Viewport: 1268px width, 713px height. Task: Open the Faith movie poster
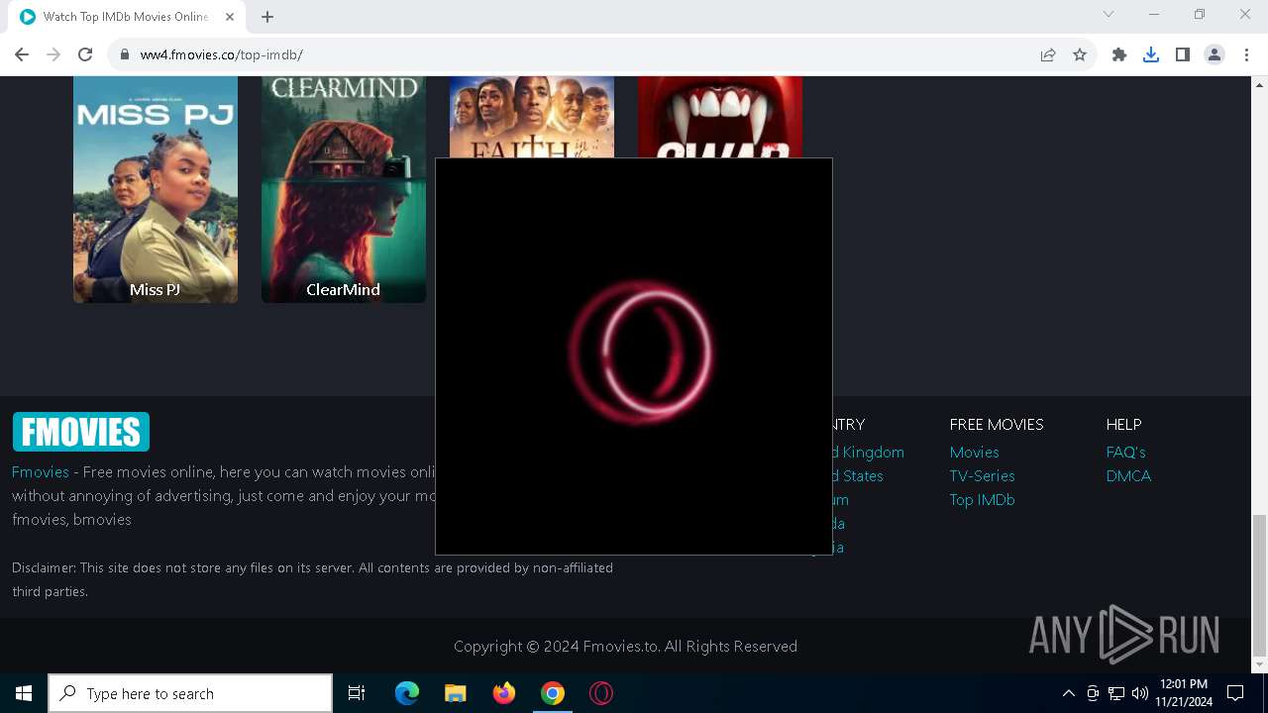point(532,117)
